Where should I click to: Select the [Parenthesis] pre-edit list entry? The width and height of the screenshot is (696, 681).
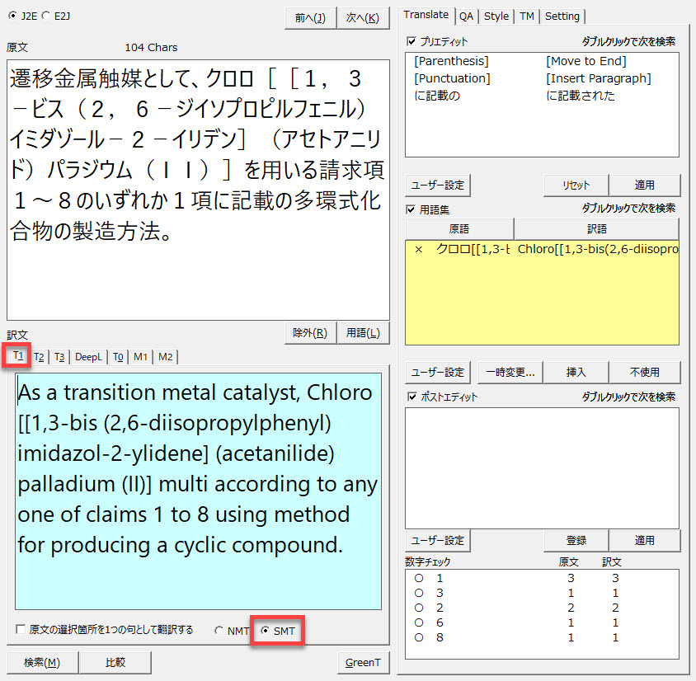click(x=451, y=61)
